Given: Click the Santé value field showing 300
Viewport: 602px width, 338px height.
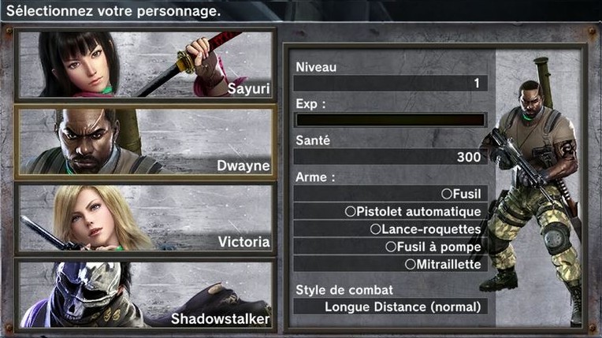Looking at the screenshot, I should [391, 157].
